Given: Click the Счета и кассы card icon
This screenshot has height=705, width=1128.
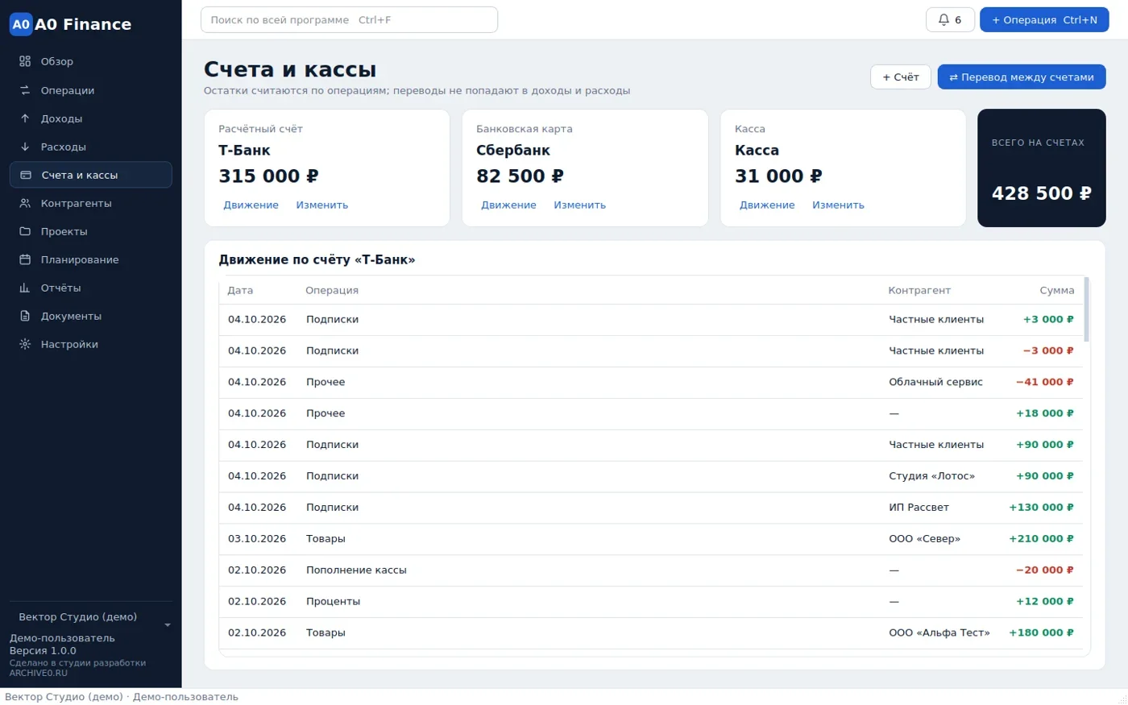Looking at the screenshot, I should coord(26,175).
